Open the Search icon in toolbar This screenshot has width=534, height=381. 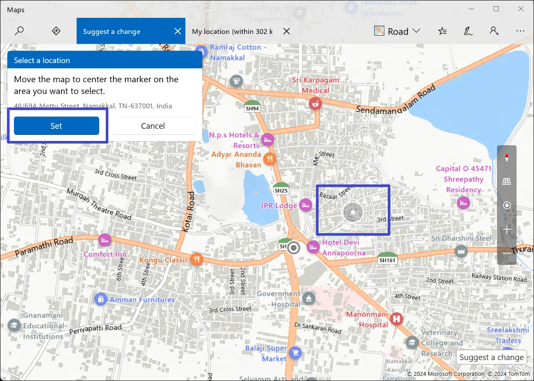pos(19,31)
